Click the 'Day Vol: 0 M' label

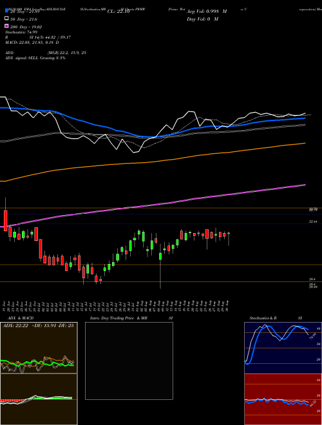[x=202, y=19]
